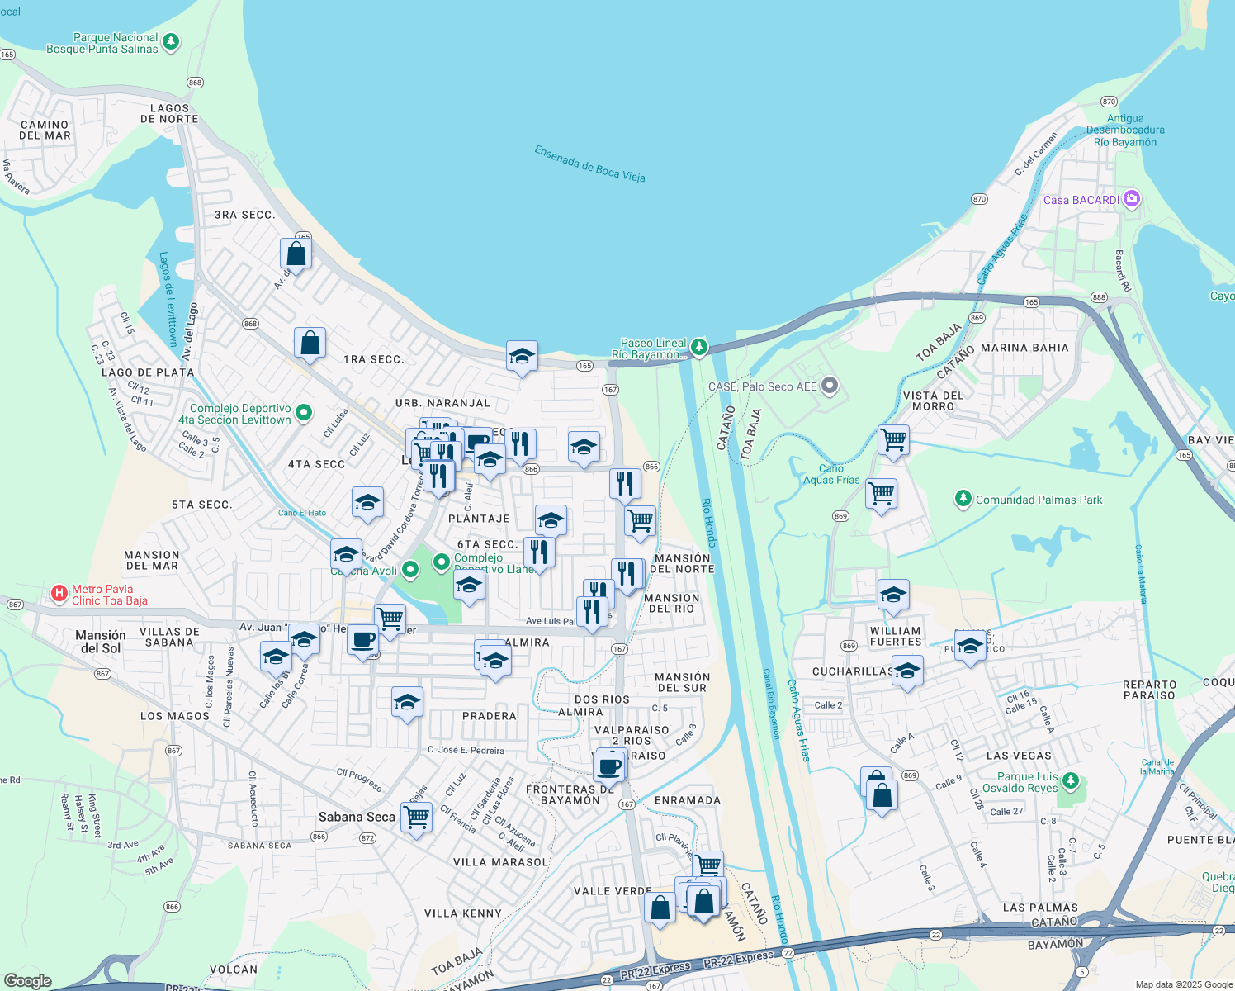Click the shopping cart icon near Sabana Seca
Viewport: 1235px width, 991px height.
[417, 818]
